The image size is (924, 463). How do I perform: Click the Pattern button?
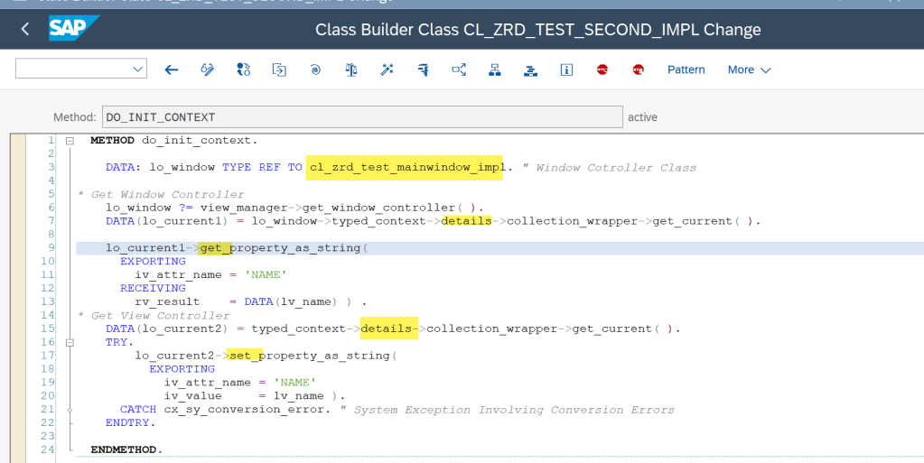click(x=686, y=69)
